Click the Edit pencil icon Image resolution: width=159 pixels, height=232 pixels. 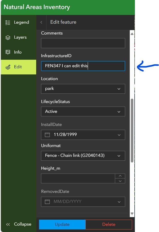(x=8, y=67)
